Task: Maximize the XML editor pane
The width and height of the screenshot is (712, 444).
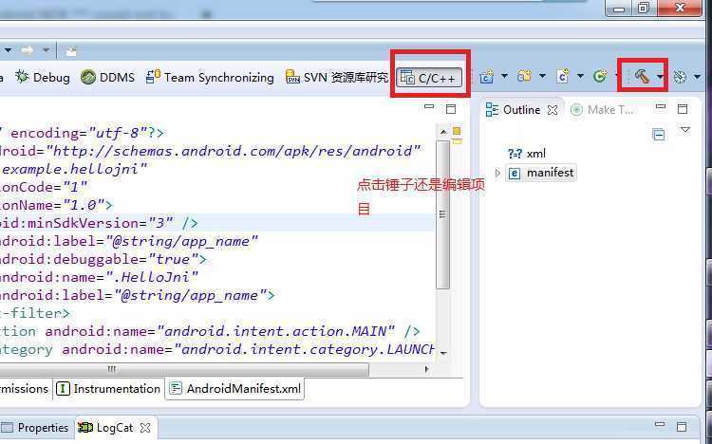Action: pyautogui.click(x=451, y=109)
